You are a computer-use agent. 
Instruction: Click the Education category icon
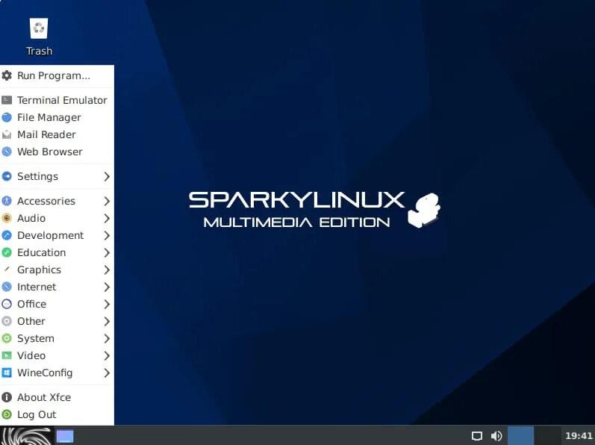(7, 252)
